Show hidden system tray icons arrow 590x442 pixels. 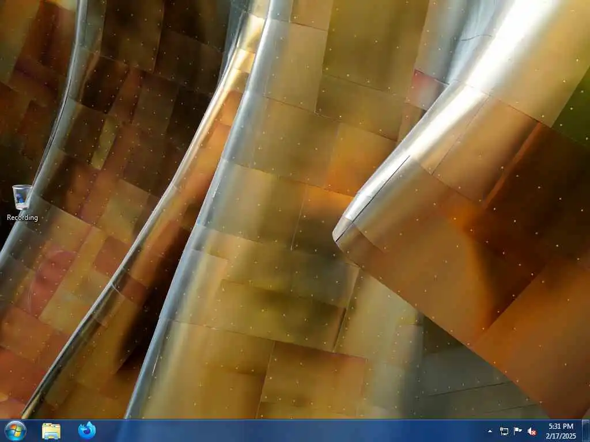tap(490, 431)
